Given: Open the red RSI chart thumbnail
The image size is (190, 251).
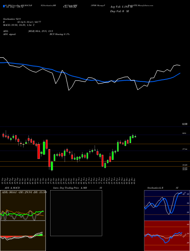Looking at the screenshot, I should pyautogui.click(x=167, y=236).
